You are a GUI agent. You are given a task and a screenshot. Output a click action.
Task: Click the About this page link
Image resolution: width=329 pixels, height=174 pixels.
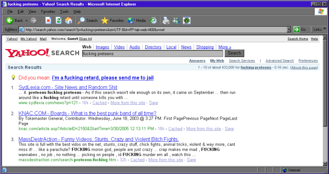(x=304, y=67)
